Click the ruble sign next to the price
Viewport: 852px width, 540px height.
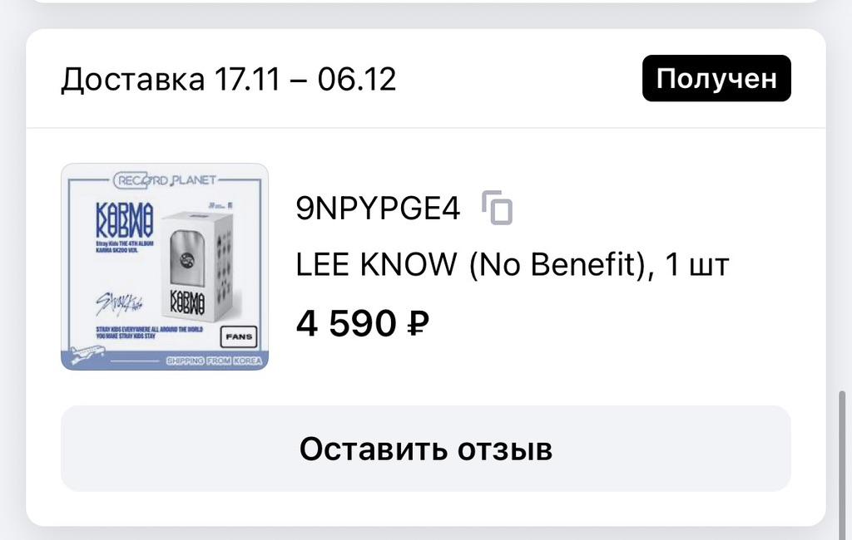point(418,323)
